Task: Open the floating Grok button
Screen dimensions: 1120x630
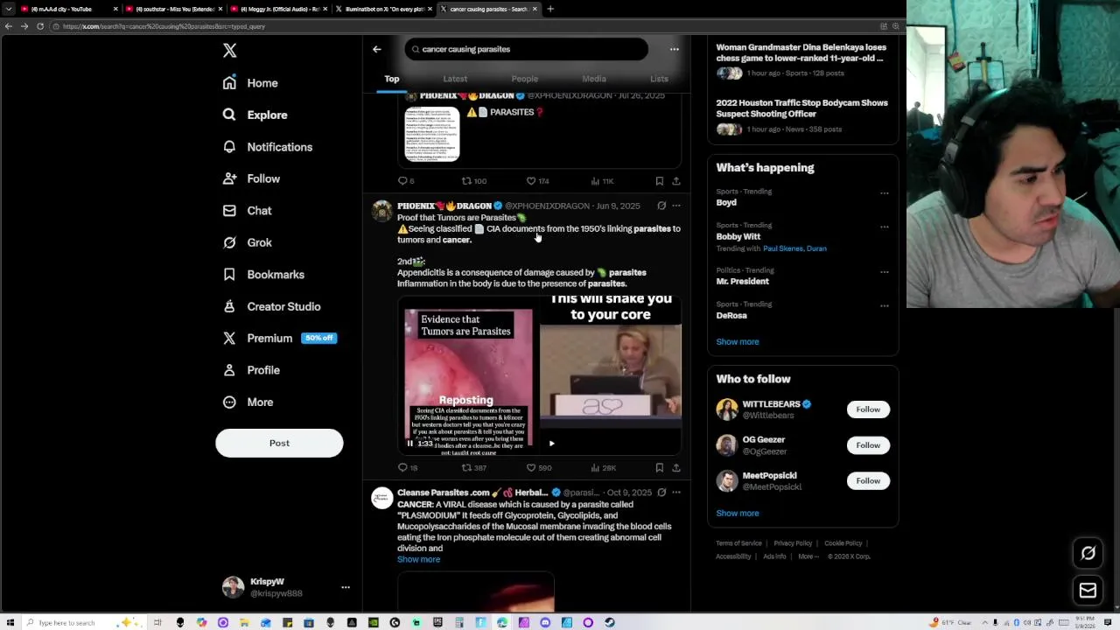Action: pos(1088,553)
